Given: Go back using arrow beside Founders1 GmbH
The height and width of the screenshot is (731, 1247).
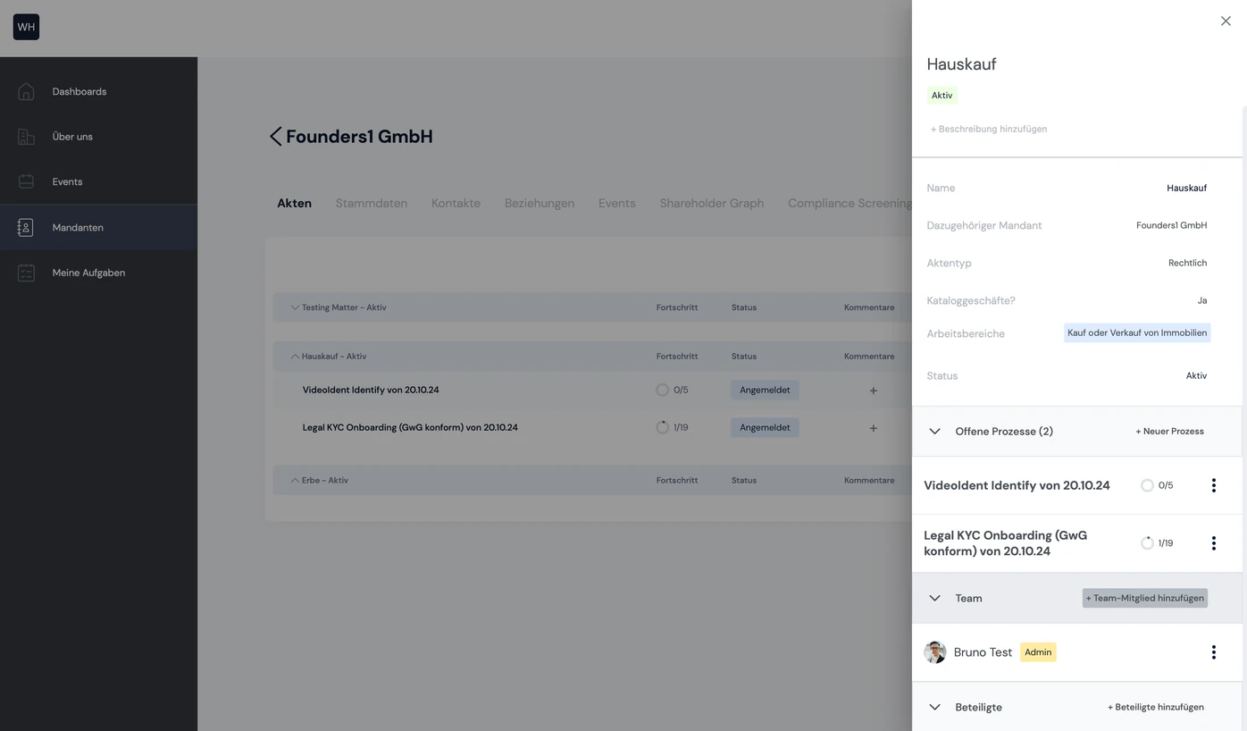Looking at the screenshot, I should (x=275, y=137).
